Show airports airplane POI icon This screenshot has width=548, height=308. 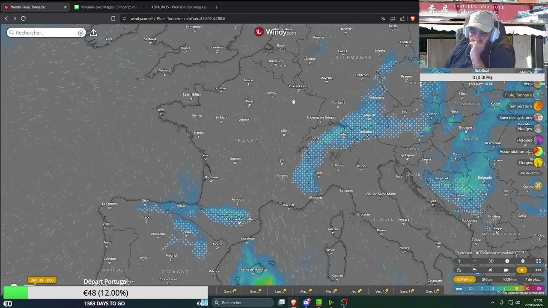coord(490,270)
